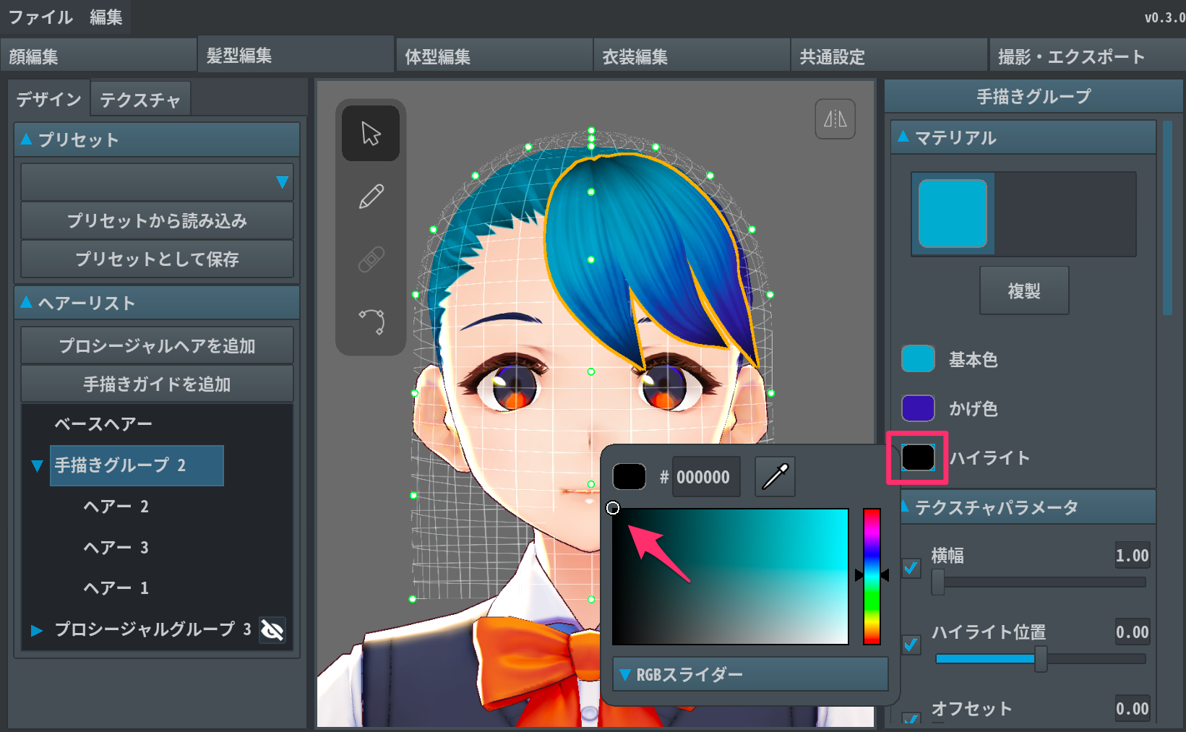Toggle the 横幅 checkbox
This screenshot has height=732, width=1186.
coord(911,568)
